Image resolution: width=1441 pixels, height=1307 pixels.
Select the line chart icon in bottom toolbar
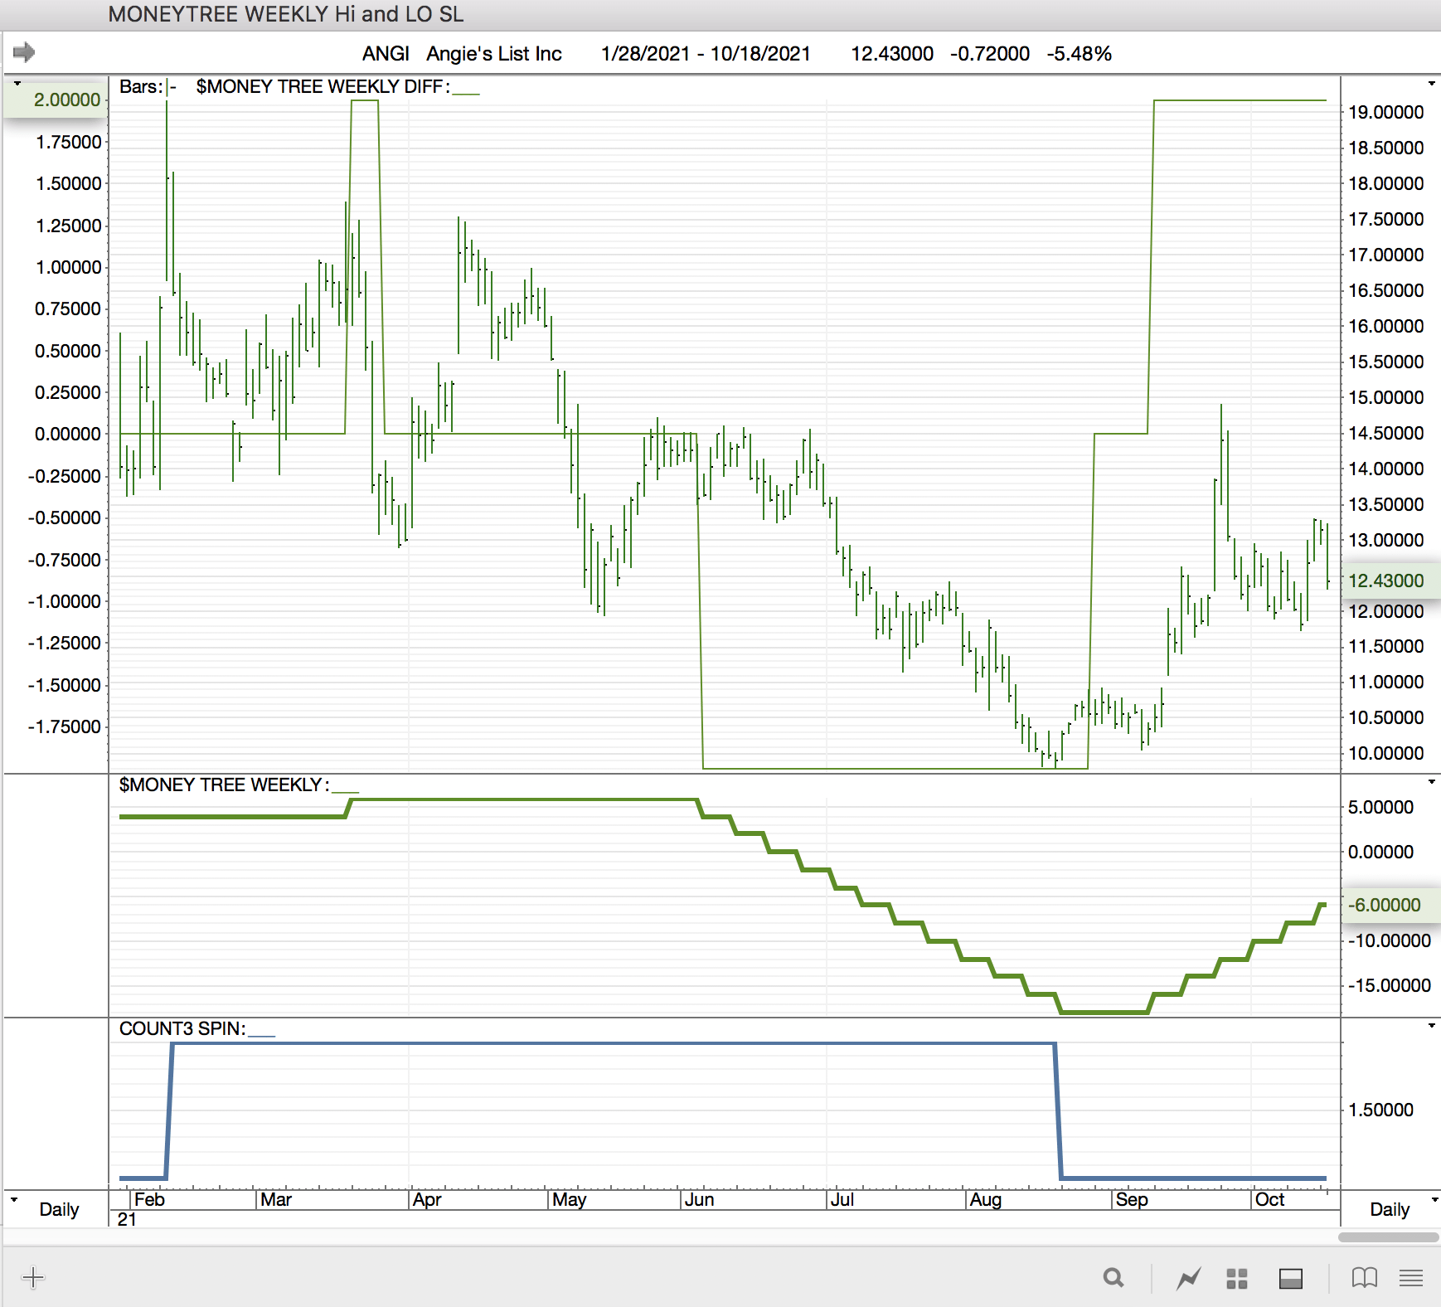click(x=1188, y=1279)
